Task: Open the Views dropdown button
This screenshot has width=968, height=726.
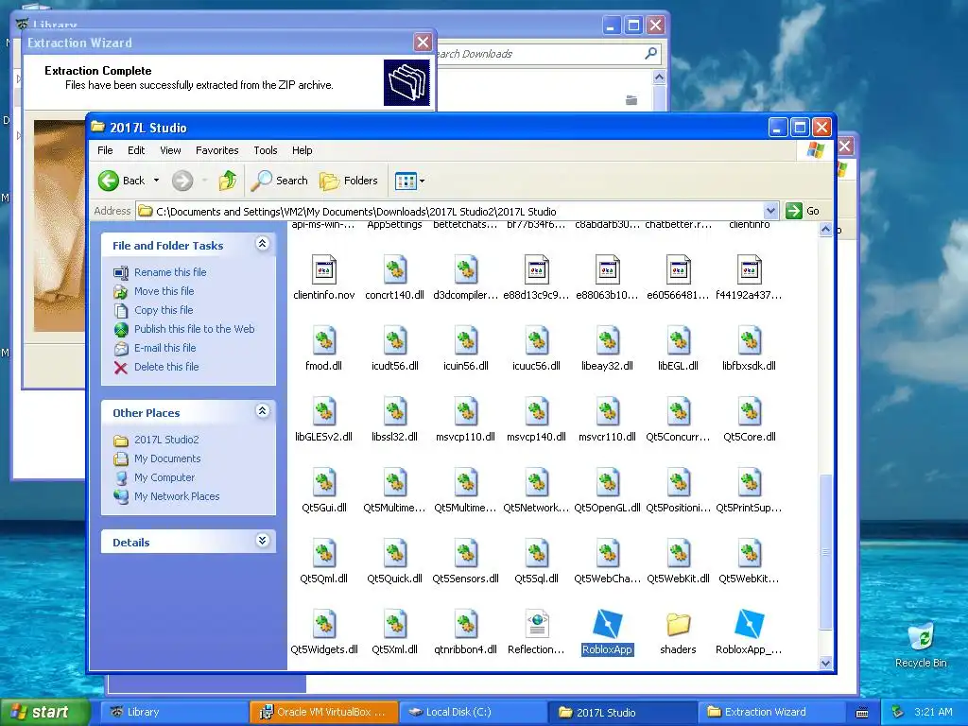Action: point(409,181)
